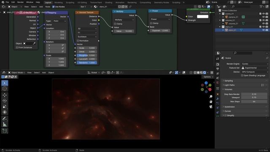Toggle From Instancer checkbox
Viewport: 270px width, 152px height.
(x=17, y=47)
